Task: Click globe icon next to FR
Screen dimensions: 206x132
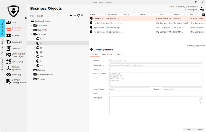Action: pyautogui.click(x=38, y=52)
